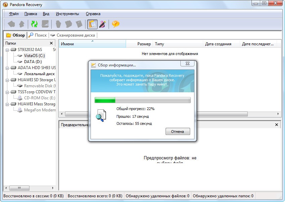
Task: Close the Сбор информации dialog
Action: [x=187, y=63]
